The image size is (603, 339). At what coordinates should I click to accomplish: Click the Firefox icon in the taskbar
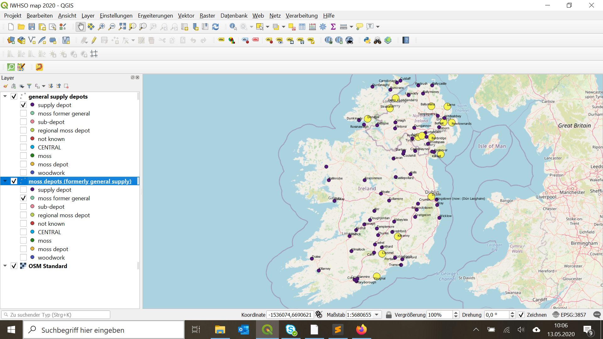coord(361,330)
